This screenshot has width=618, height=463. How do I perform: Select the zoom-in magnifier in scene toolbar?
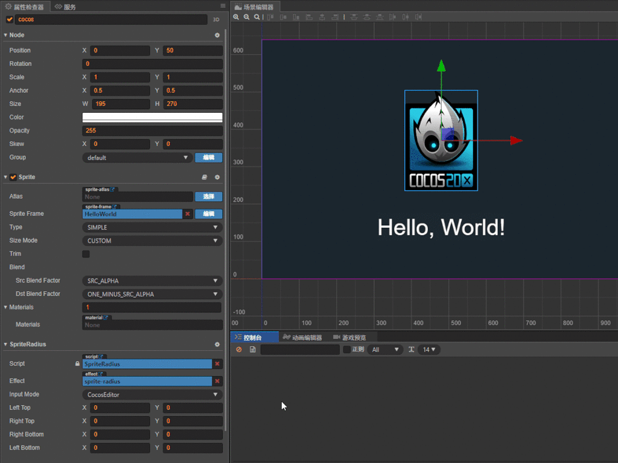click(x=236, y=16)
